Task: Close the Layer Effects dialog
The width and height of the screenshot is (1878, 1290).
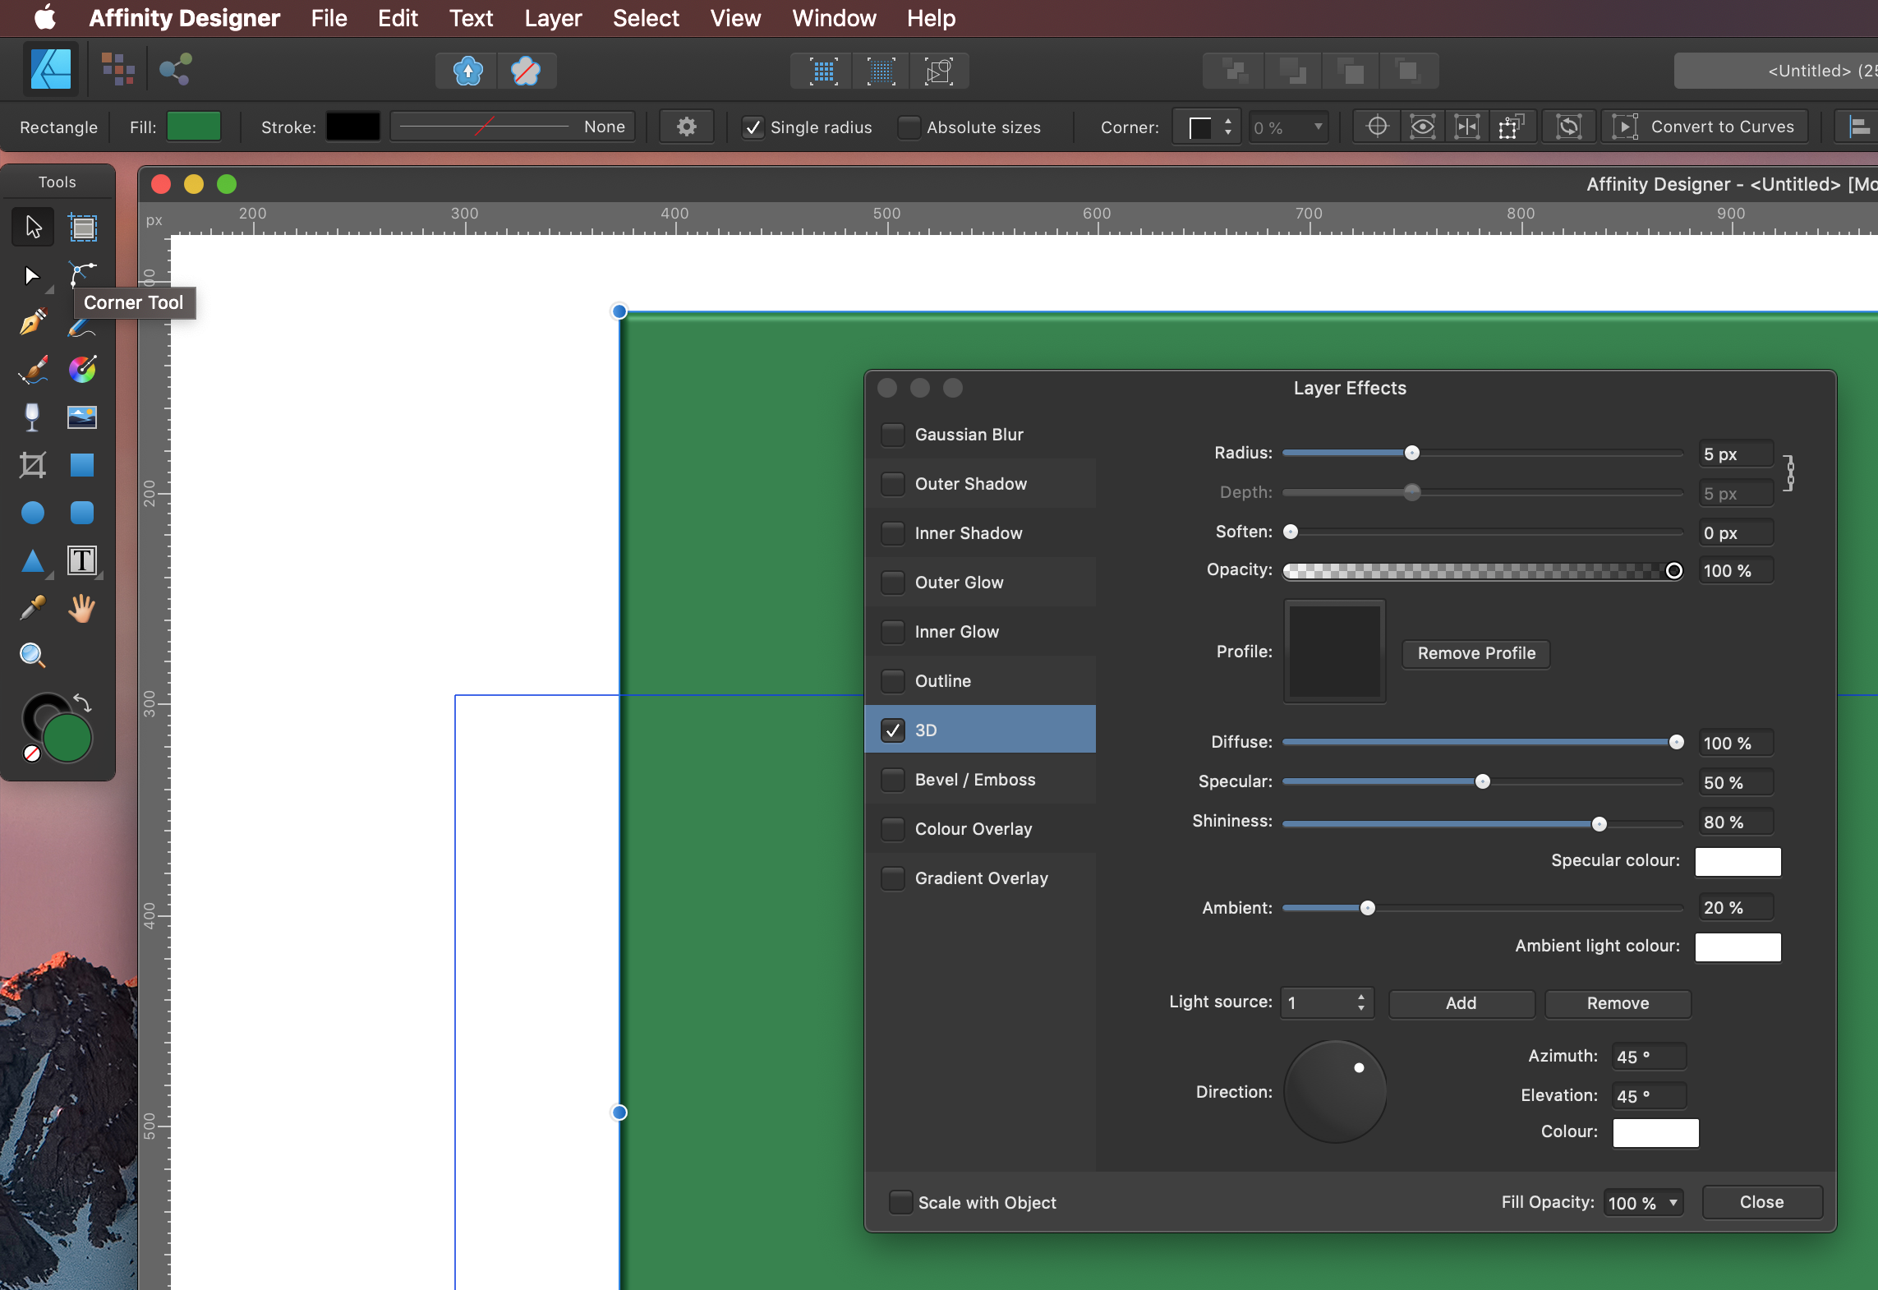Action: click(1761, 1202)
